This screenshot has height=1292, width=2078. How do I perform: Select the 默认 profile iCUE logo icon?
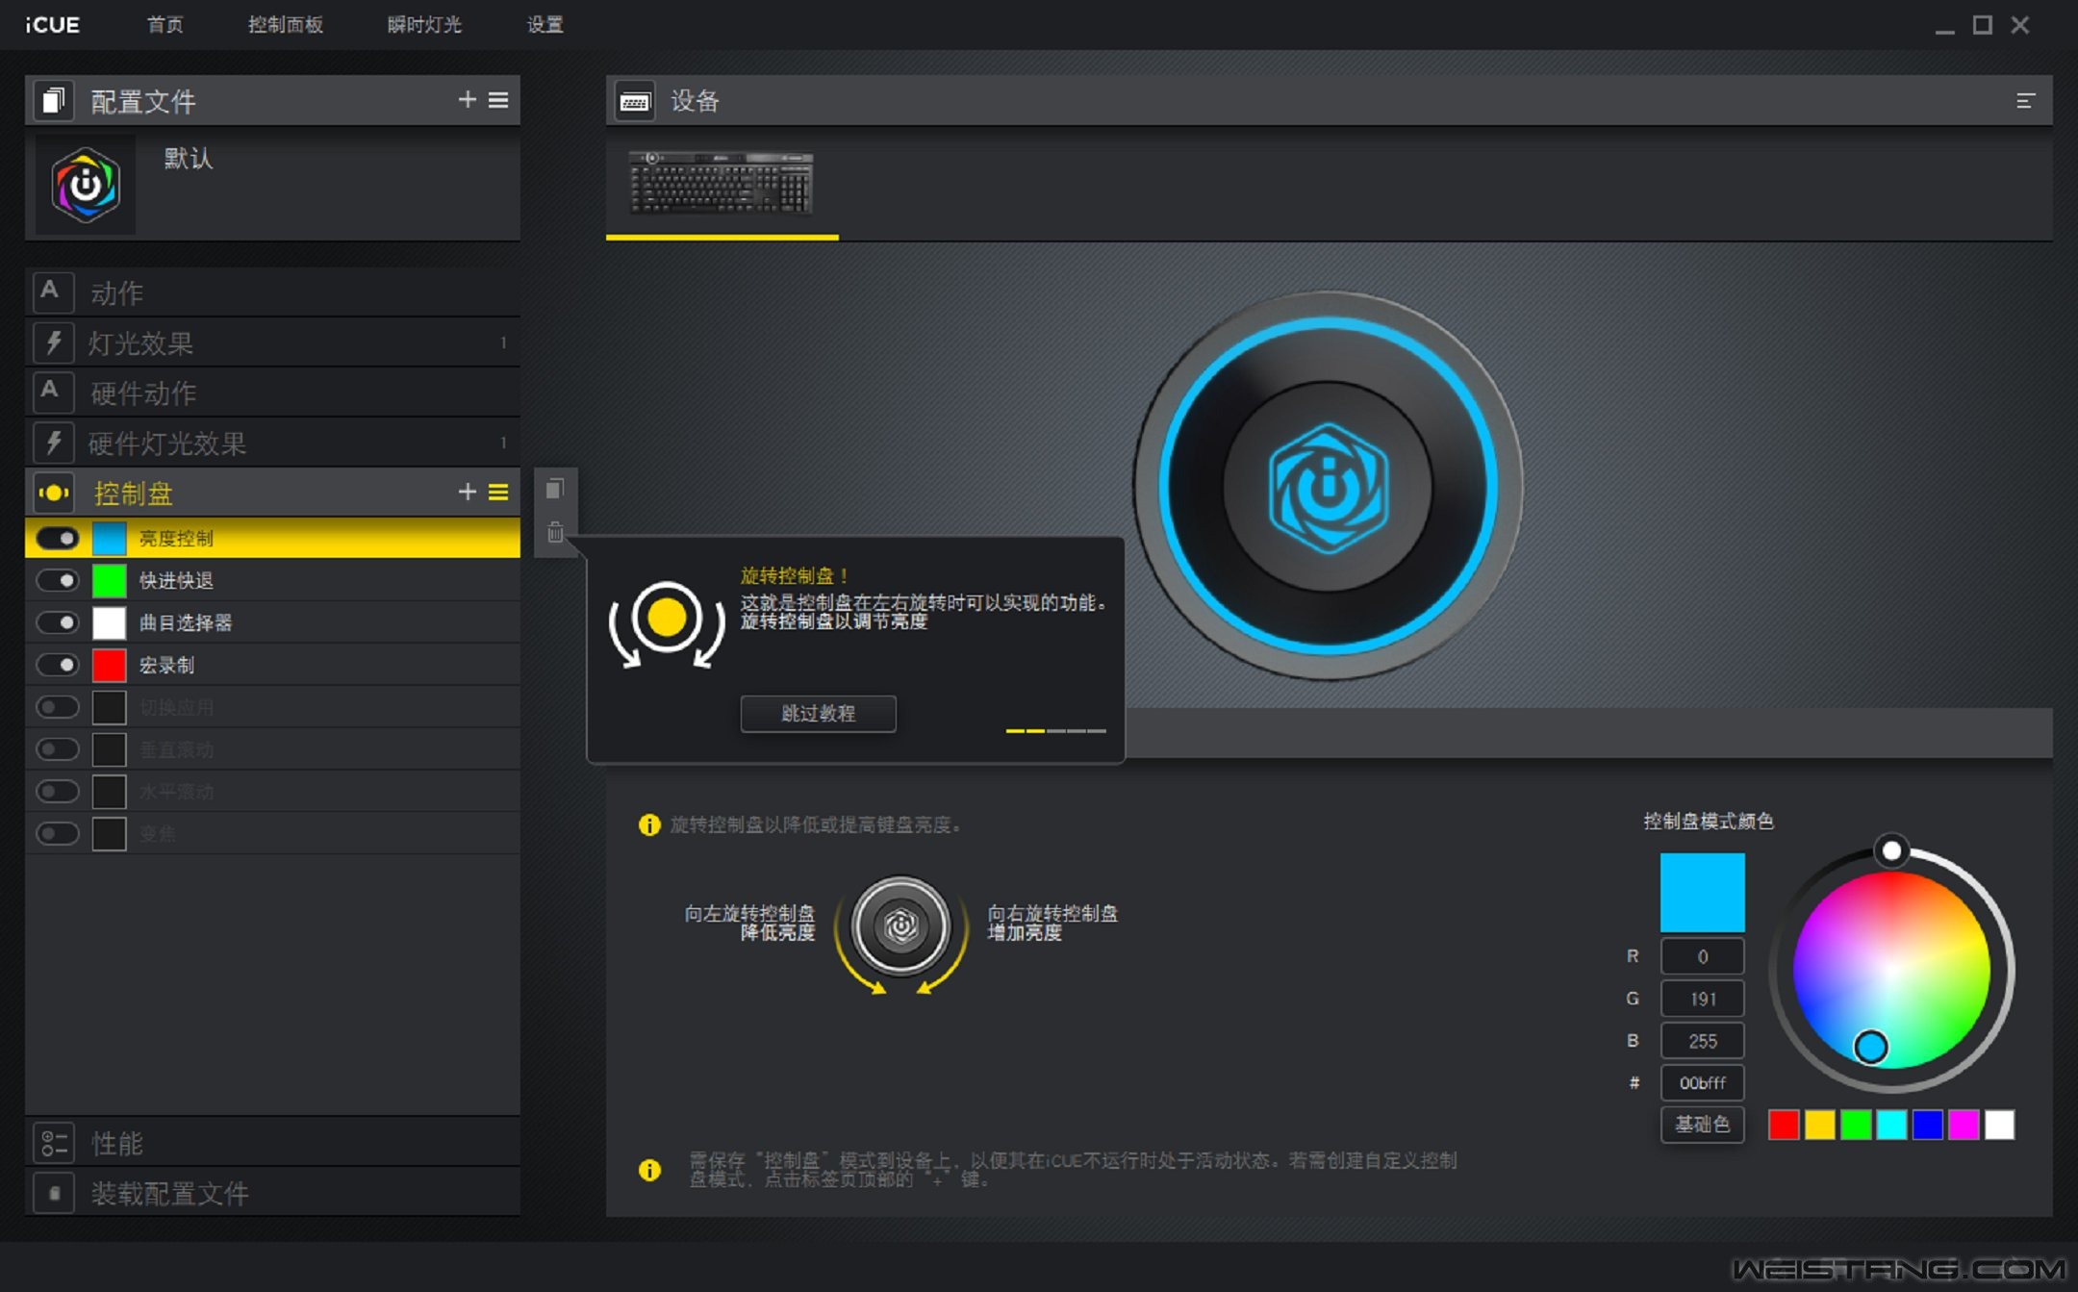pyautogui.click(x=86, y=186)
